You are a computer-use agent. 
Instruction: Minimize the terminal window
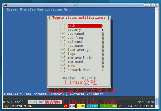click(146, 5)
